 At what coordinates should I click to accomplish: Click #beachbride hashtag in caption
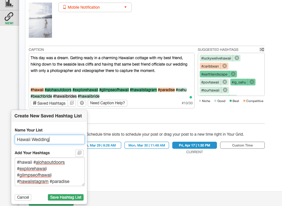tap(41, 96)
